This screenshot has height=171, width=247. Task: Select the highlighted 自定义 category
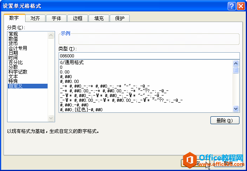click(28, 86)
